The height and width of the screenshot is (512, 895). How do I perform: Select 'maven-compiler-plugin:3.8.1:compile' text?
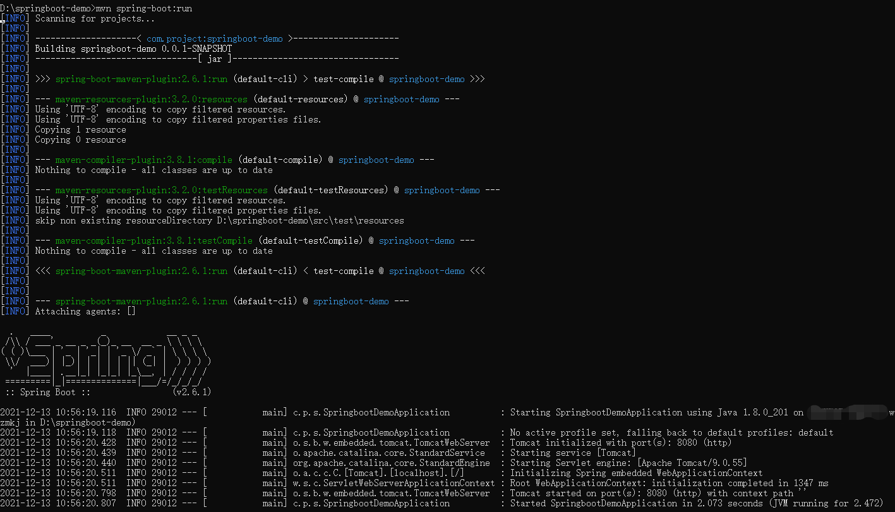point(144,160)
